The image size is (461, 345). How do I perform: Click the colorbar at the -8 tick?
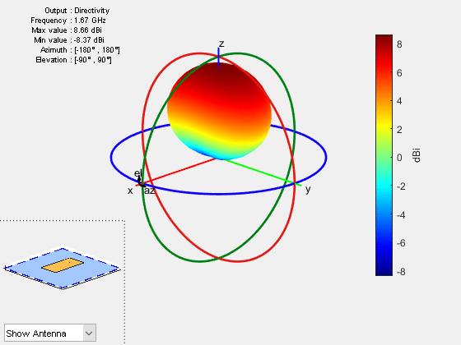(x=384, y=272)
